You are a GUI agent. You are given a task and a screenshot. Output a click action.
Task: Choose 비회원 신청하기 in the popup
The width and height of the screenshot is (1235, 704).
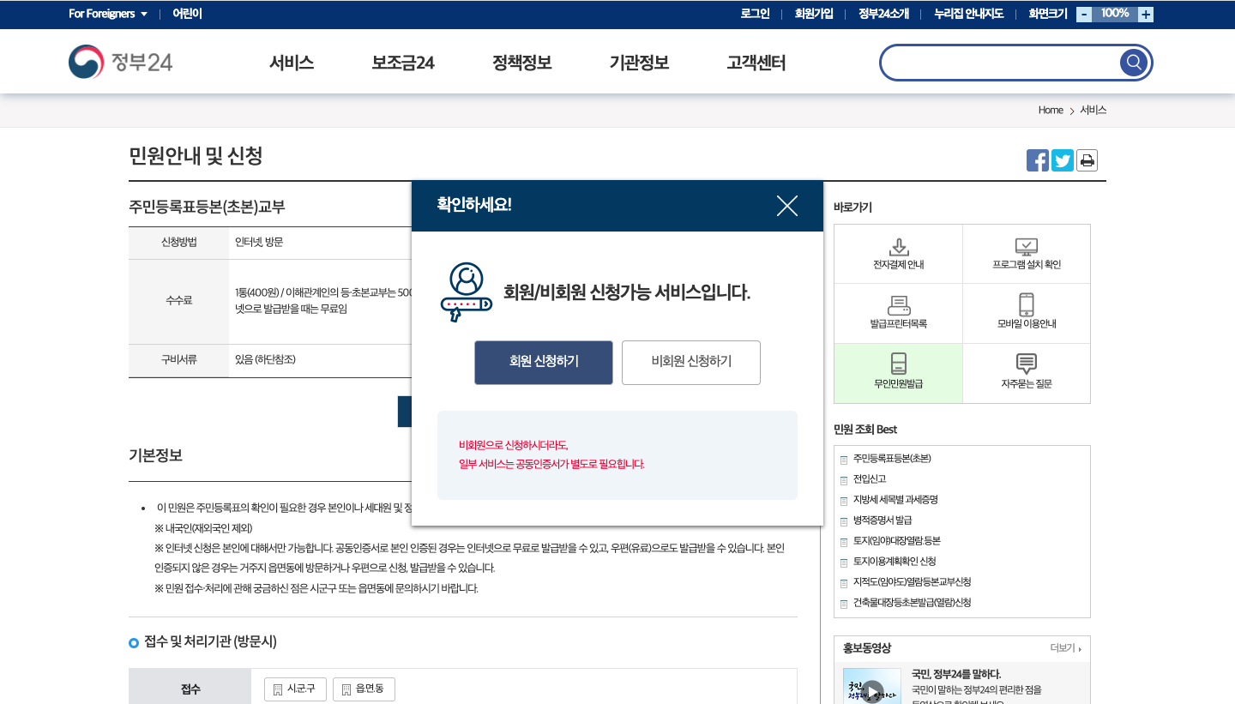point(690,362)
